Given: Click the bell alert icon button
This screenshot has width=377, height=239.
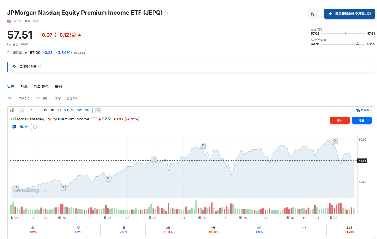Looking at the screenshot, I should click(x=312, y=14).
